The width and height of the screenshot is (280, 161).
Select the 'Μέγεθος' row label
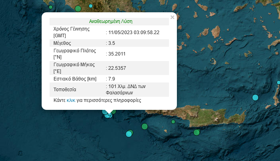pos(62,43)
